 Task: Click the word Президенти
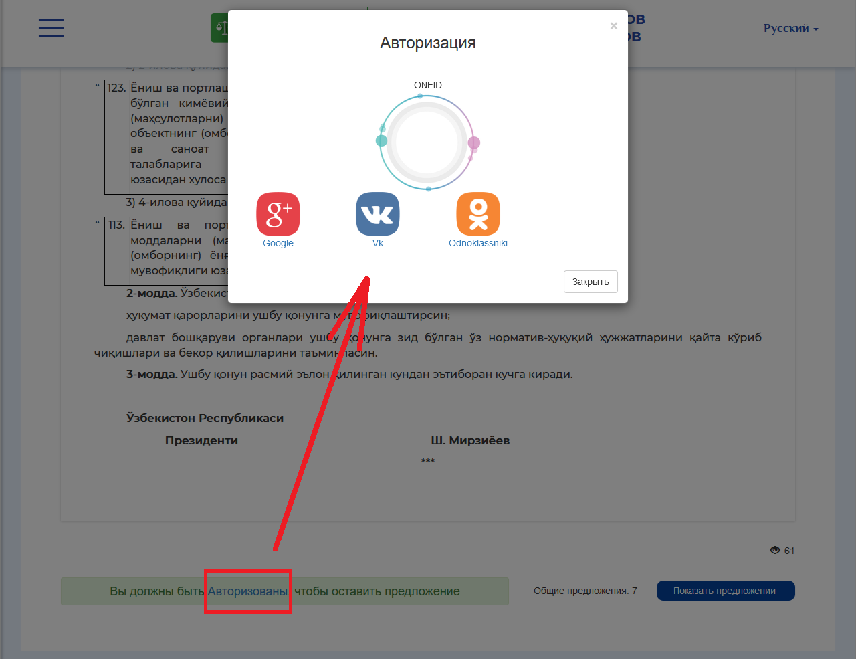click(201, 440)
